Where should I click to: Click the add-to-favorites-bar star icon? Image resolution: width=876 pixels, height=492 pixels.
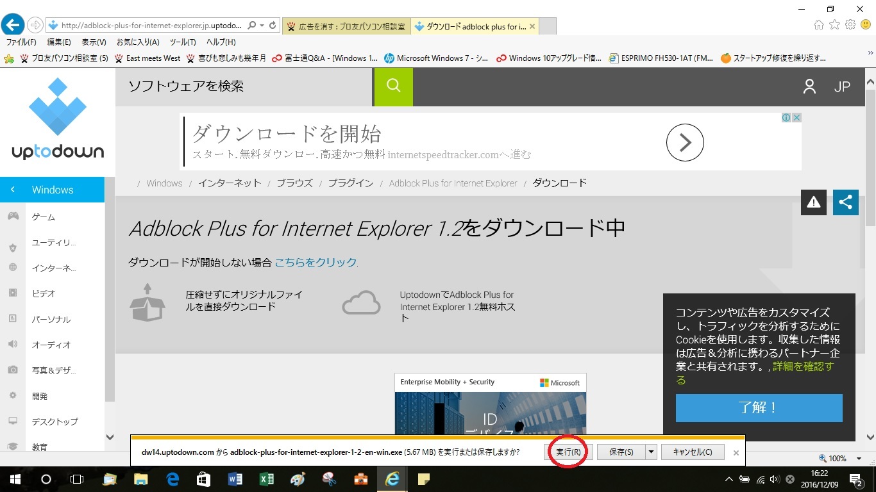9,58
